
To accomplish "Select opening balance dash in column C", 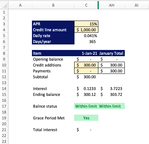I will (86, 59).
